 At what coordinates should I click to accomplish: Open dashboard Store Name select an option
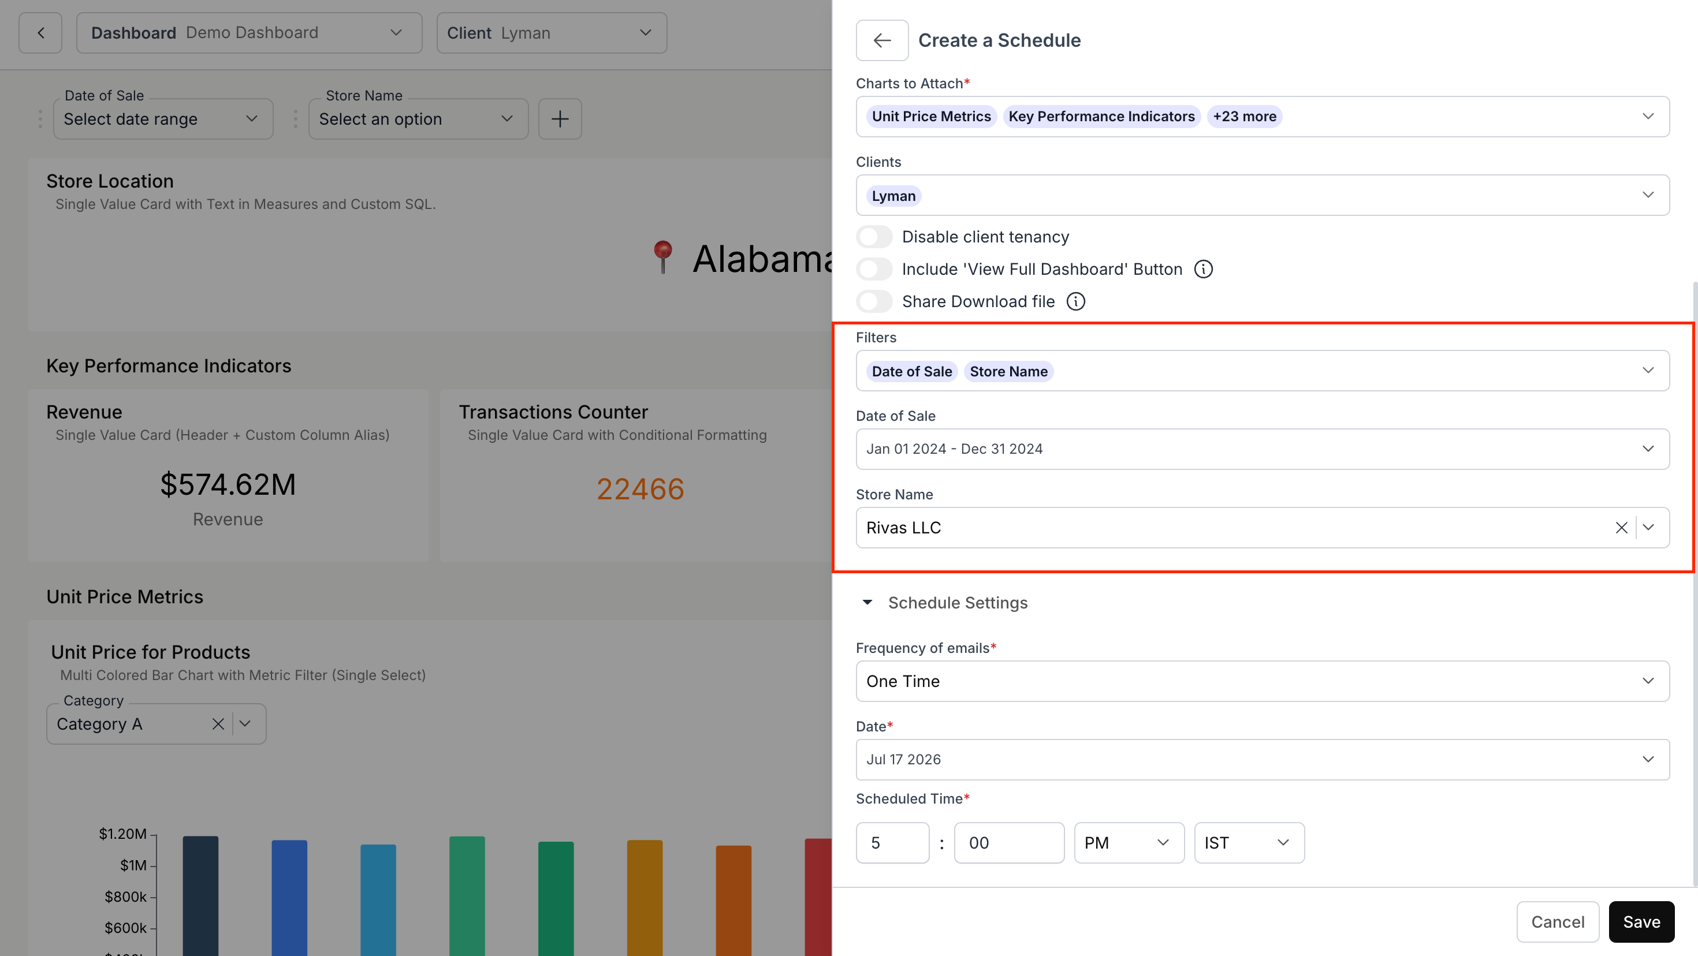[418, 119]
